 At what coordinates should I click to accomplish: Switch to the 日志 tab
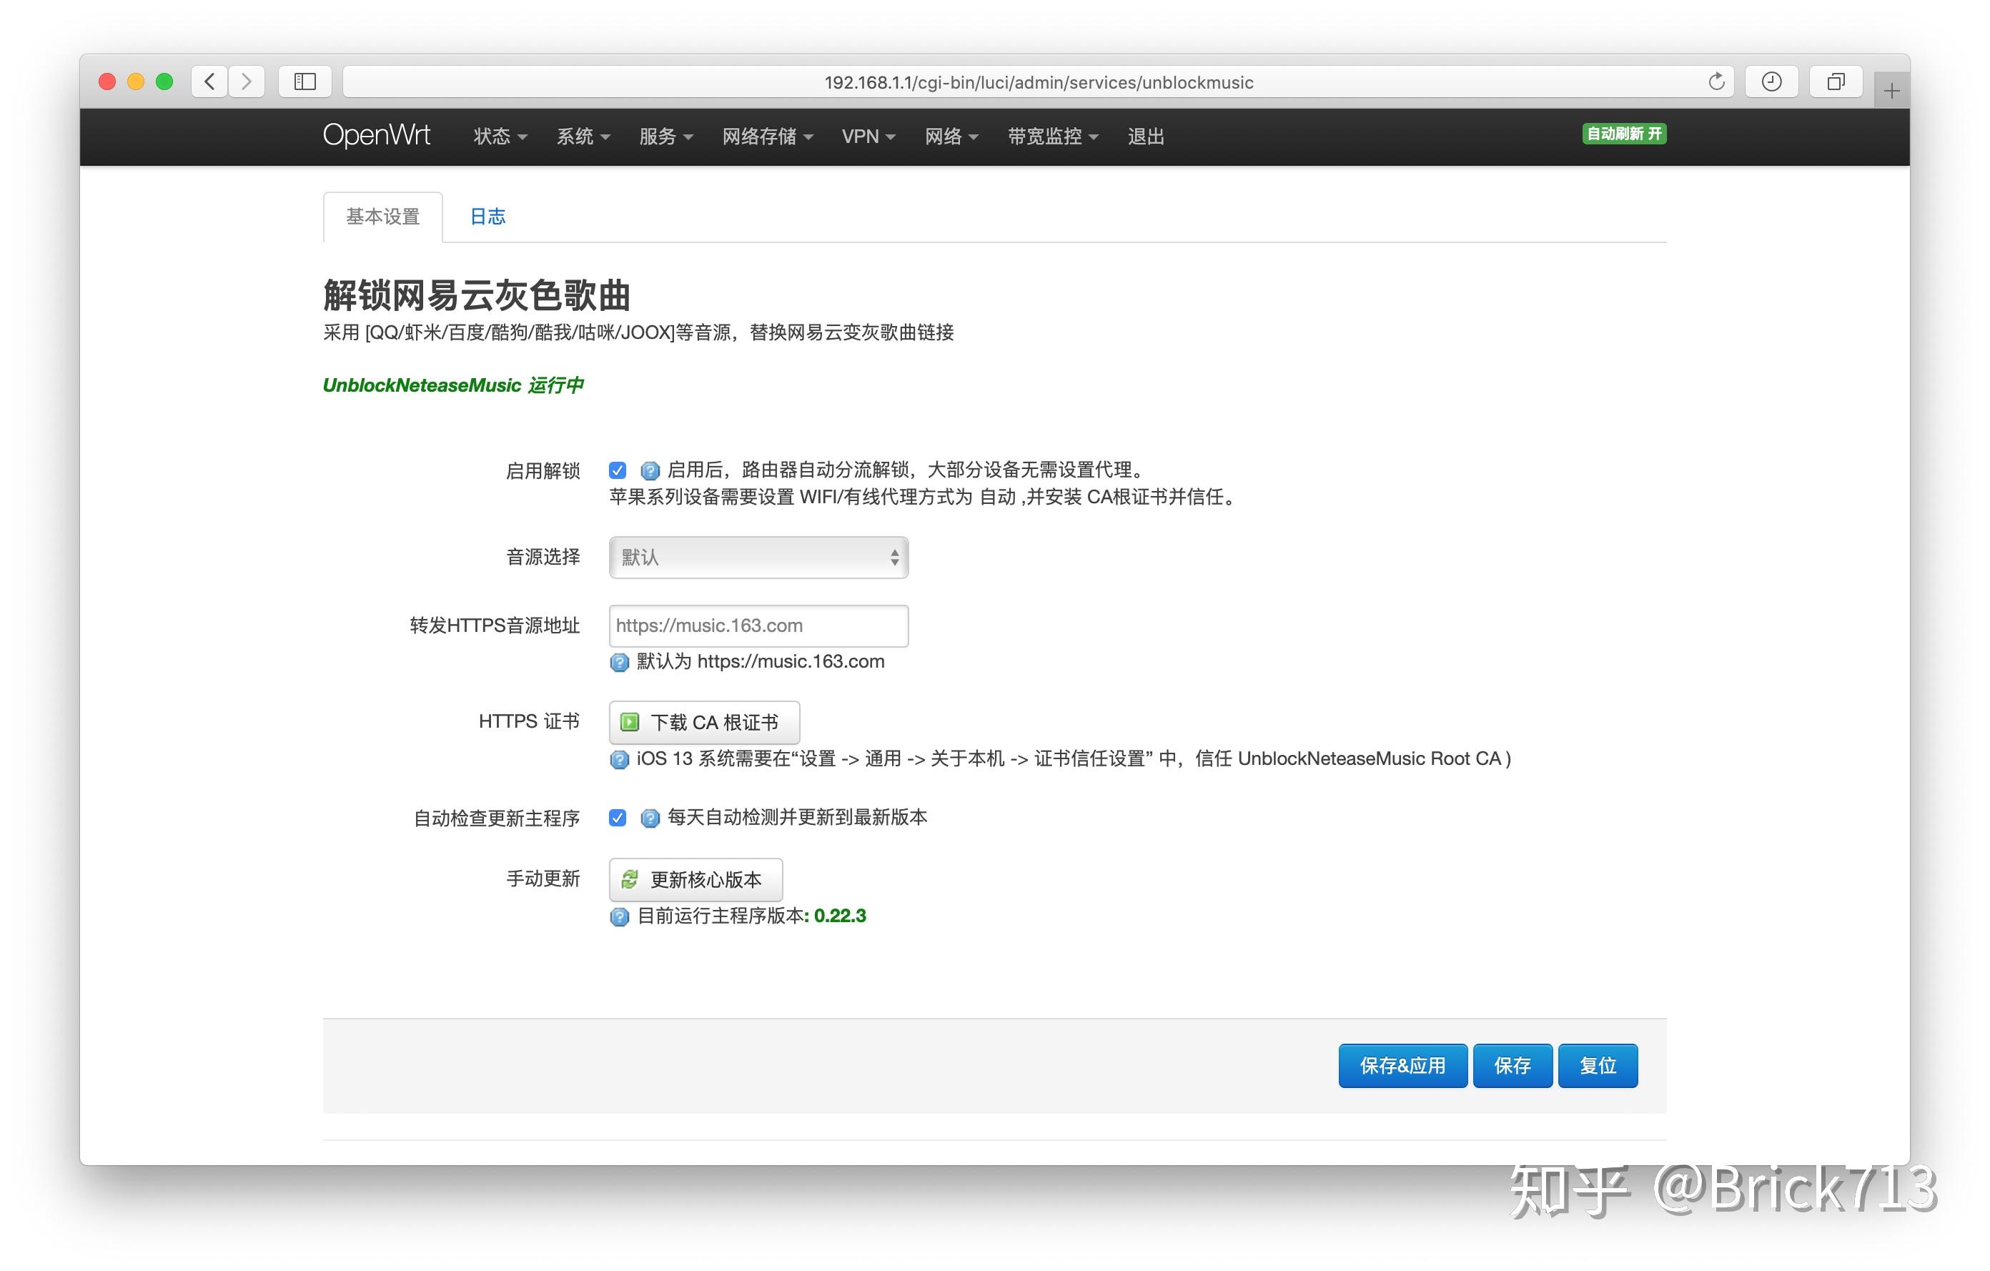pyautogui.click(x=487, y=217)
